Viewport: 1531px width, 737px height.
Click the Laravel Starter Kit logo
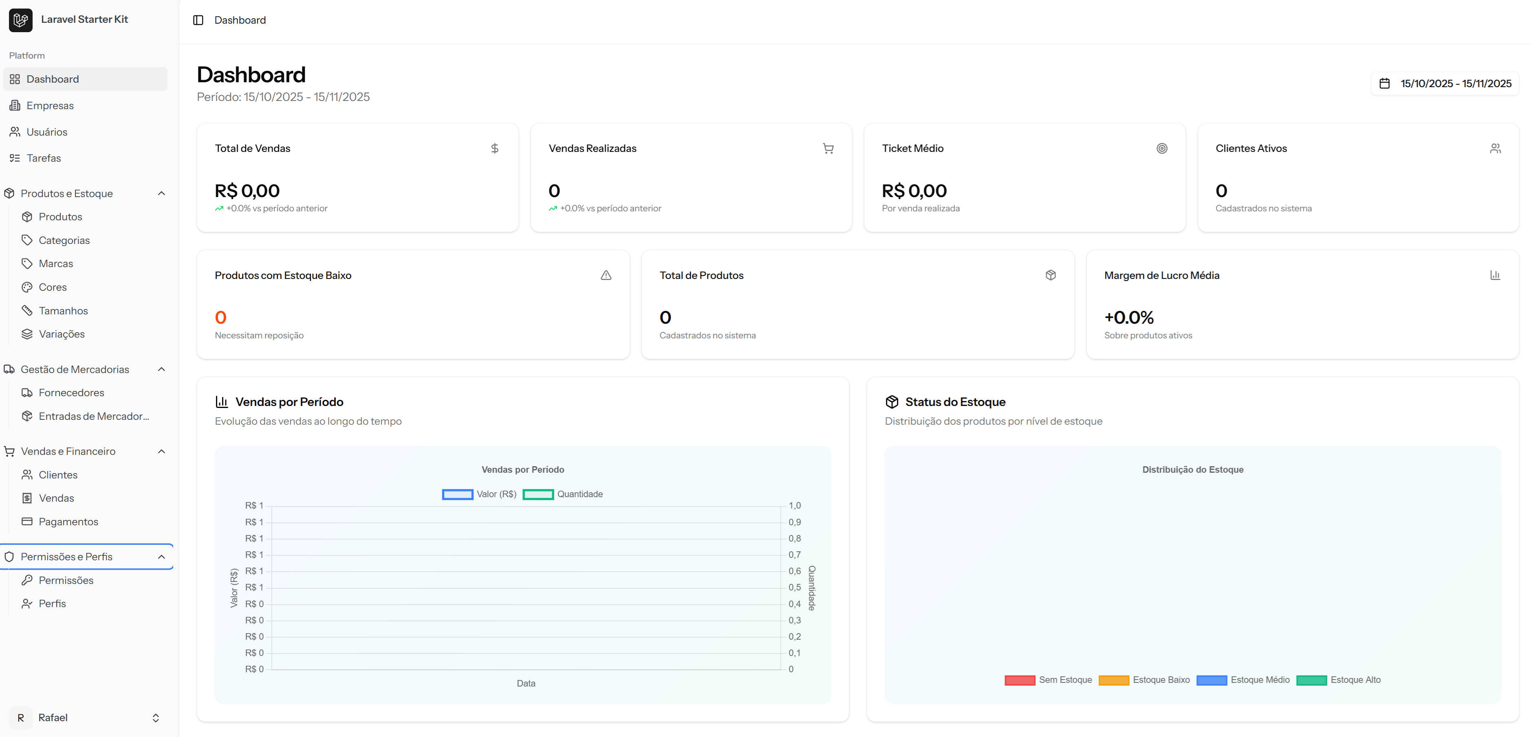(21, 20)
